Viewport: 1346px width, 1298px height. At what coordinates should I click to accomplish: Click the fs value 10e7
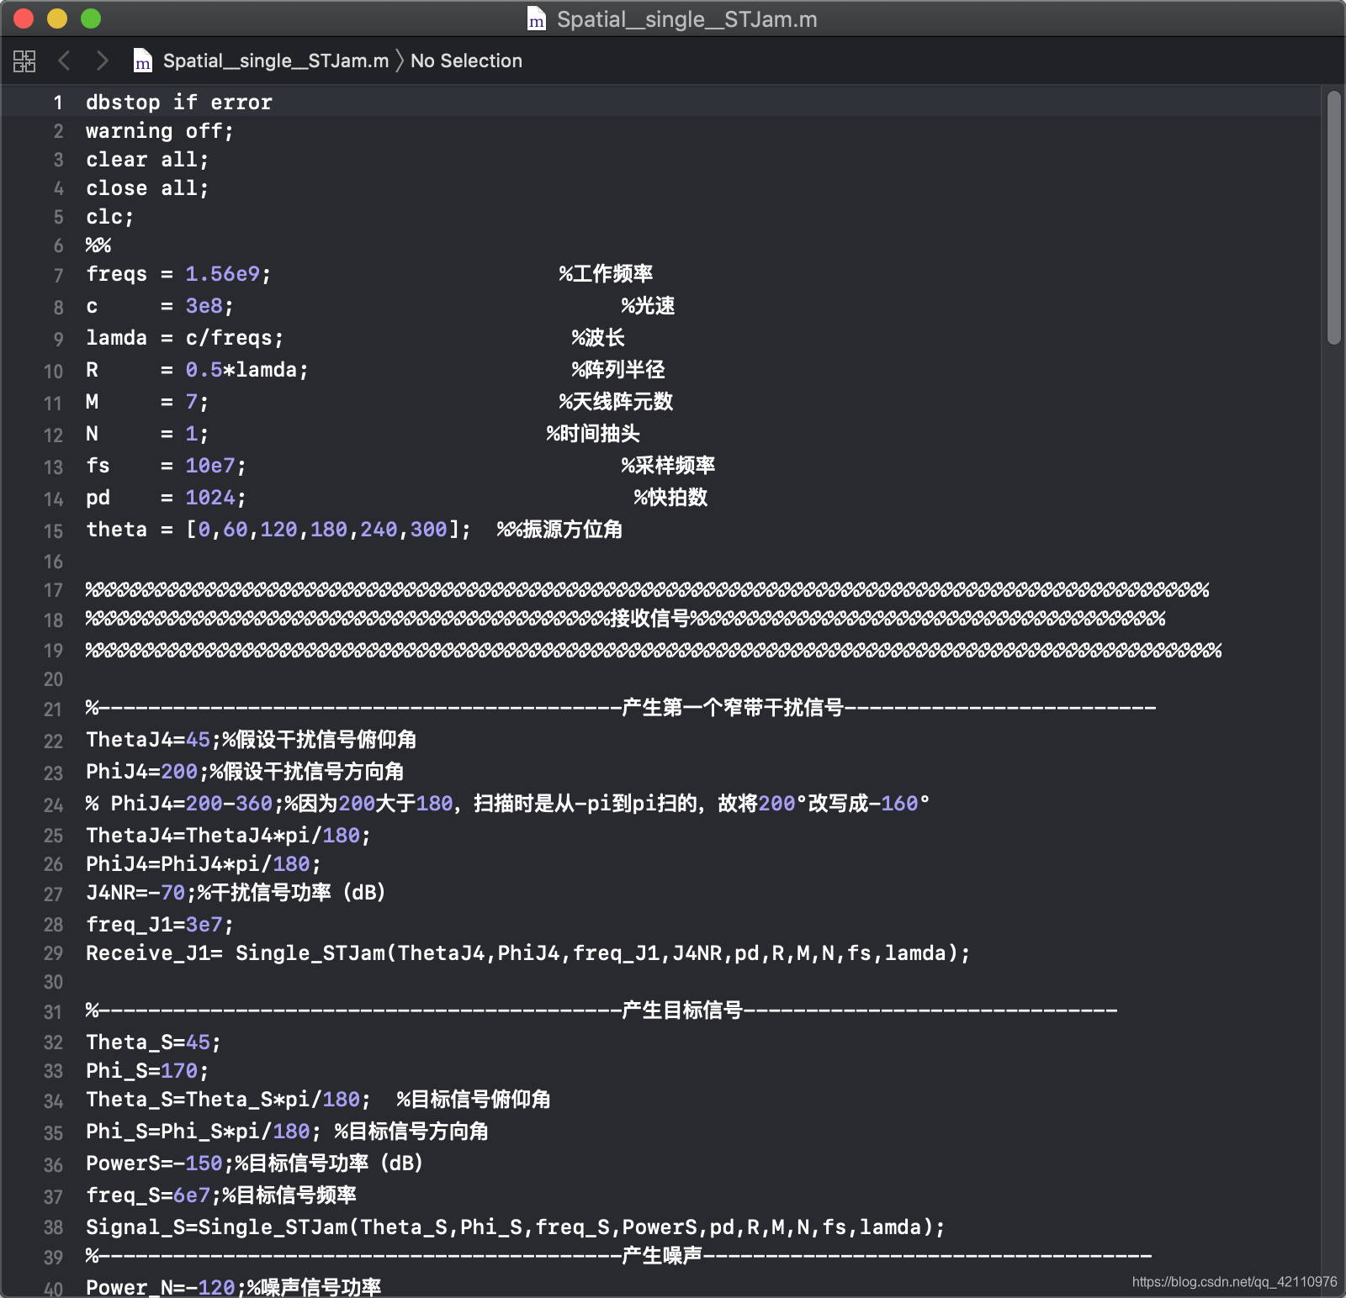point(209,466)
